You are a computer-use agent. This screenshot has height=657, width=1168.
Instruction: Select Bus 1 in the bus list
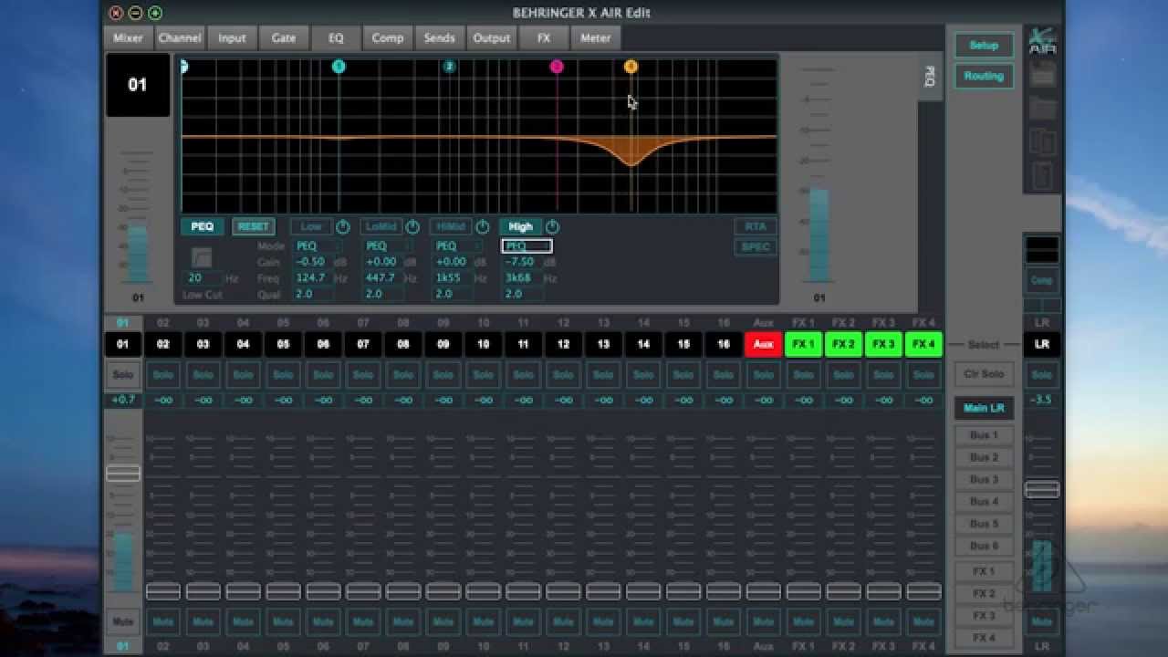pos(984,435)
